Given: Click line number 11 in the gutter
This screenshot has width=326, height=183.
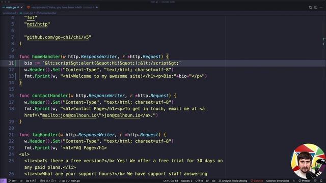Looking at the screenshot, I should (11, 63).
